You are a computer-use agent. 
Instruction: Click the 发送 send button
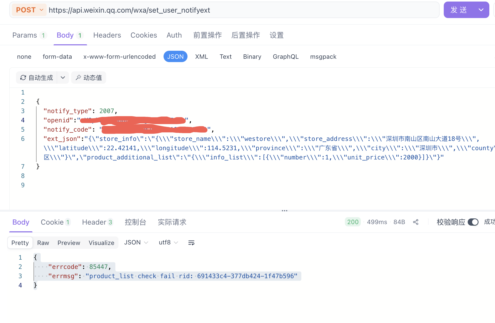(x=458, y=10)
